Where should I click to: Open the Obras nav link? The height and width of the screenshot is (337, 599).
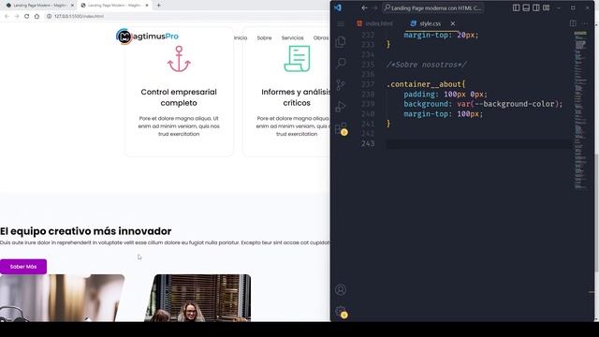tap(321, 37)
